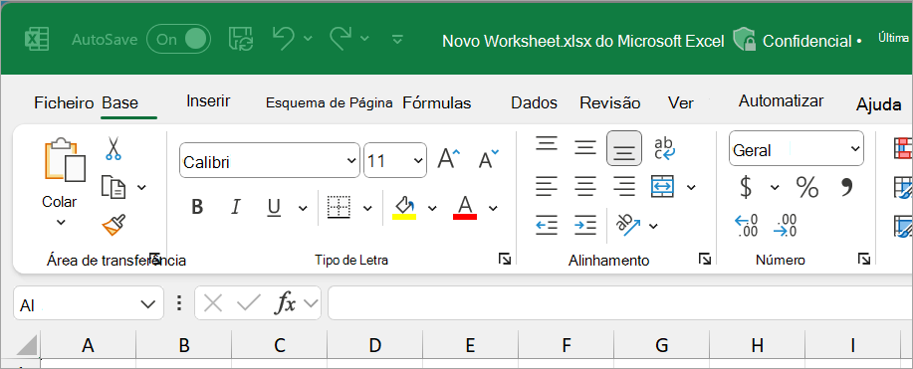Redo the last action

coord(341,39)
